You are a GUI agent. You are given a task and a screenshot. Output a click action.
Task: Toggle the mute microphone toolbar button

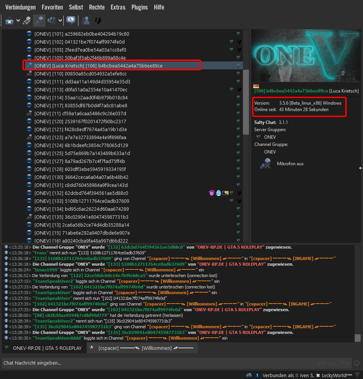[x=39, y=20]
